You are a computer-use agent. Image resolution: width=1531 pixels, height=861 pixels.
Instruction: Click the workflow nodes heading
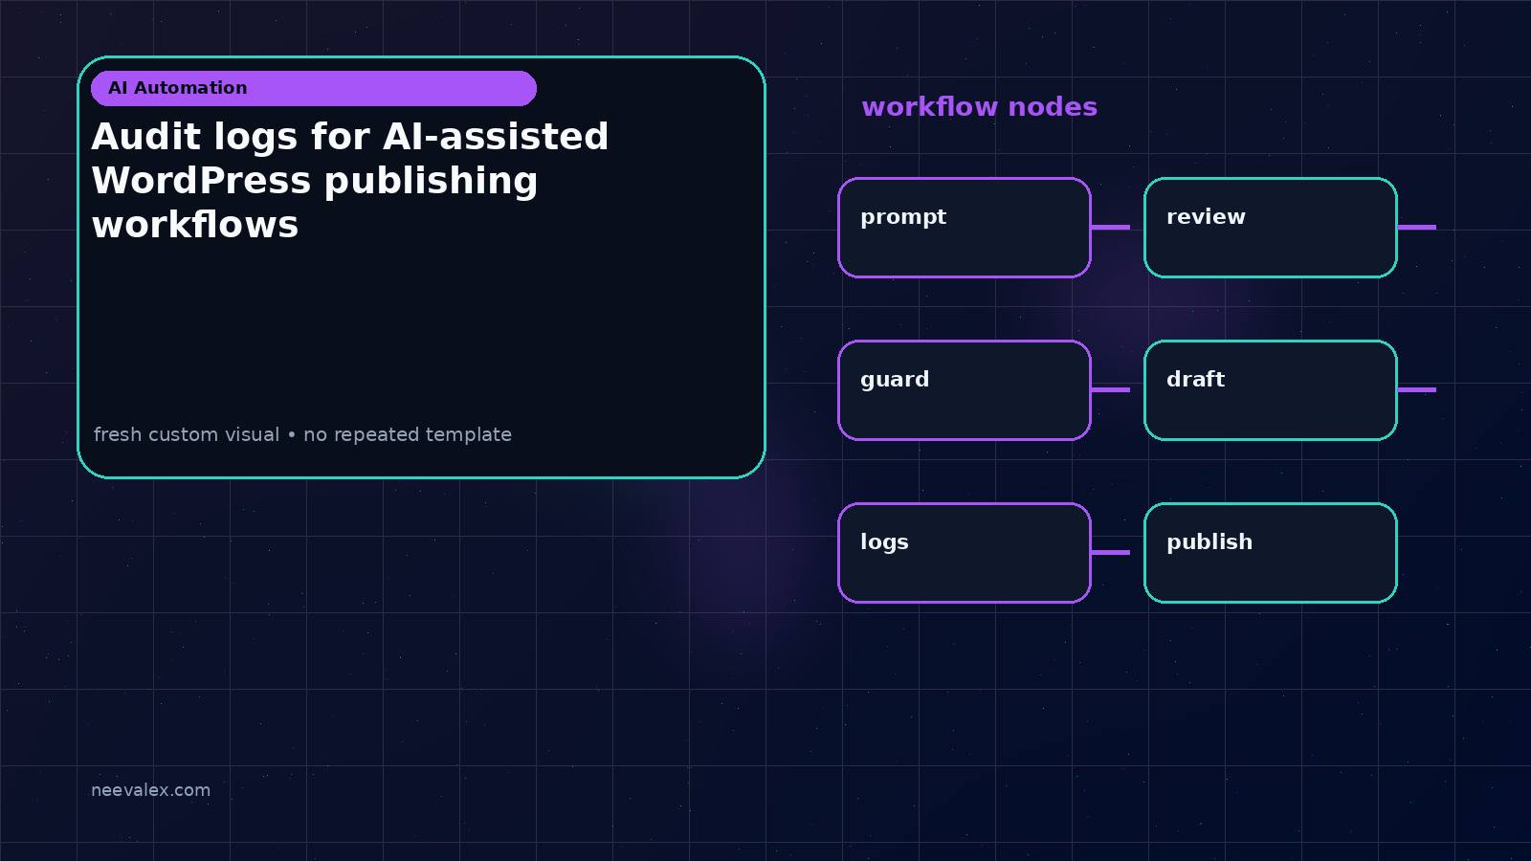coord(979,107)
